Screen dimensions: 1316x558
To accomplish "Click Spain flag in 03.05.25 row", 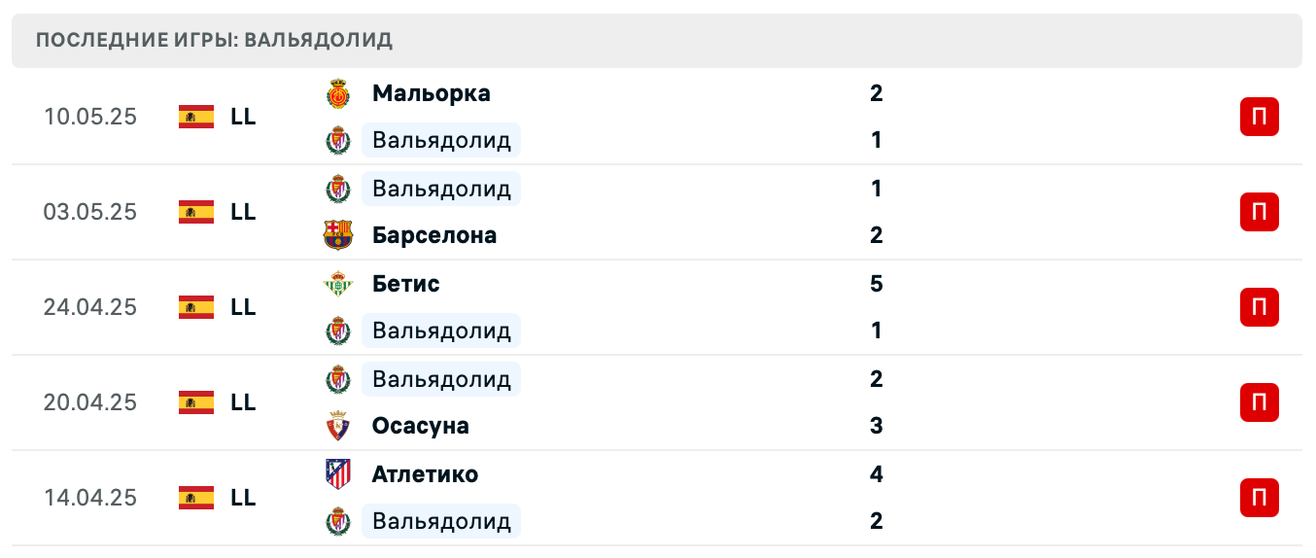I will [196, 212].
